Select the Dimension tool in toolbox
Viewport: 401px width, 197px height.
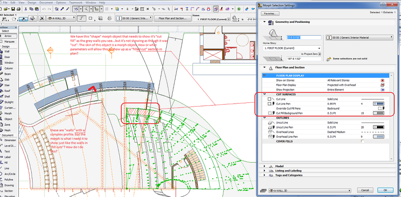tap(9, 140)
